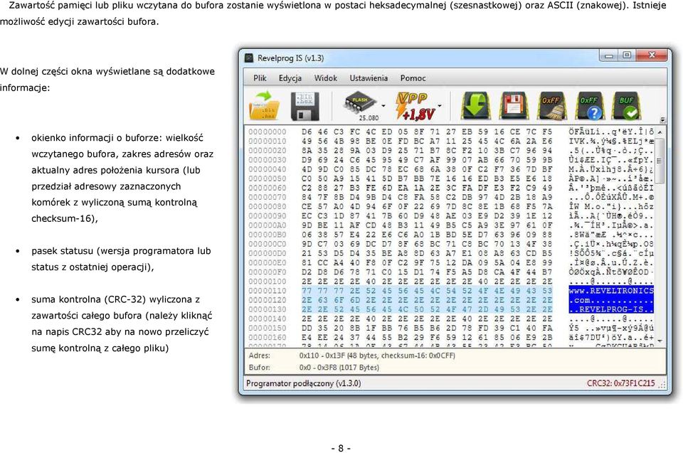
Task: Click hex viewer scrollbar up arrow
Action: click(x=660, y=132)
